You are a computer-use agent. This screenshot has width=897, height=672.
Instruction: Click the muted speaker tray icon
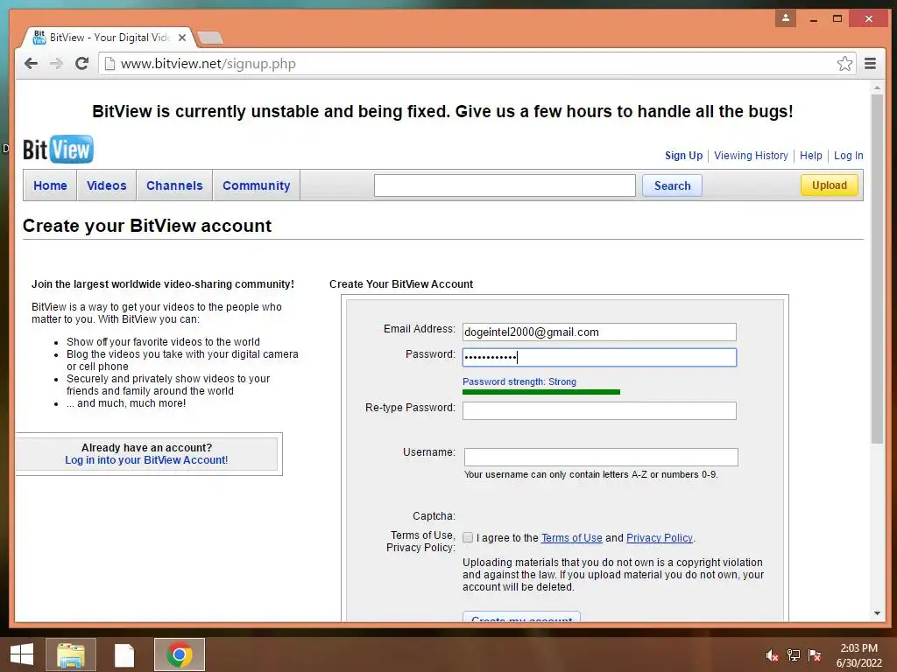pos(772,655)
